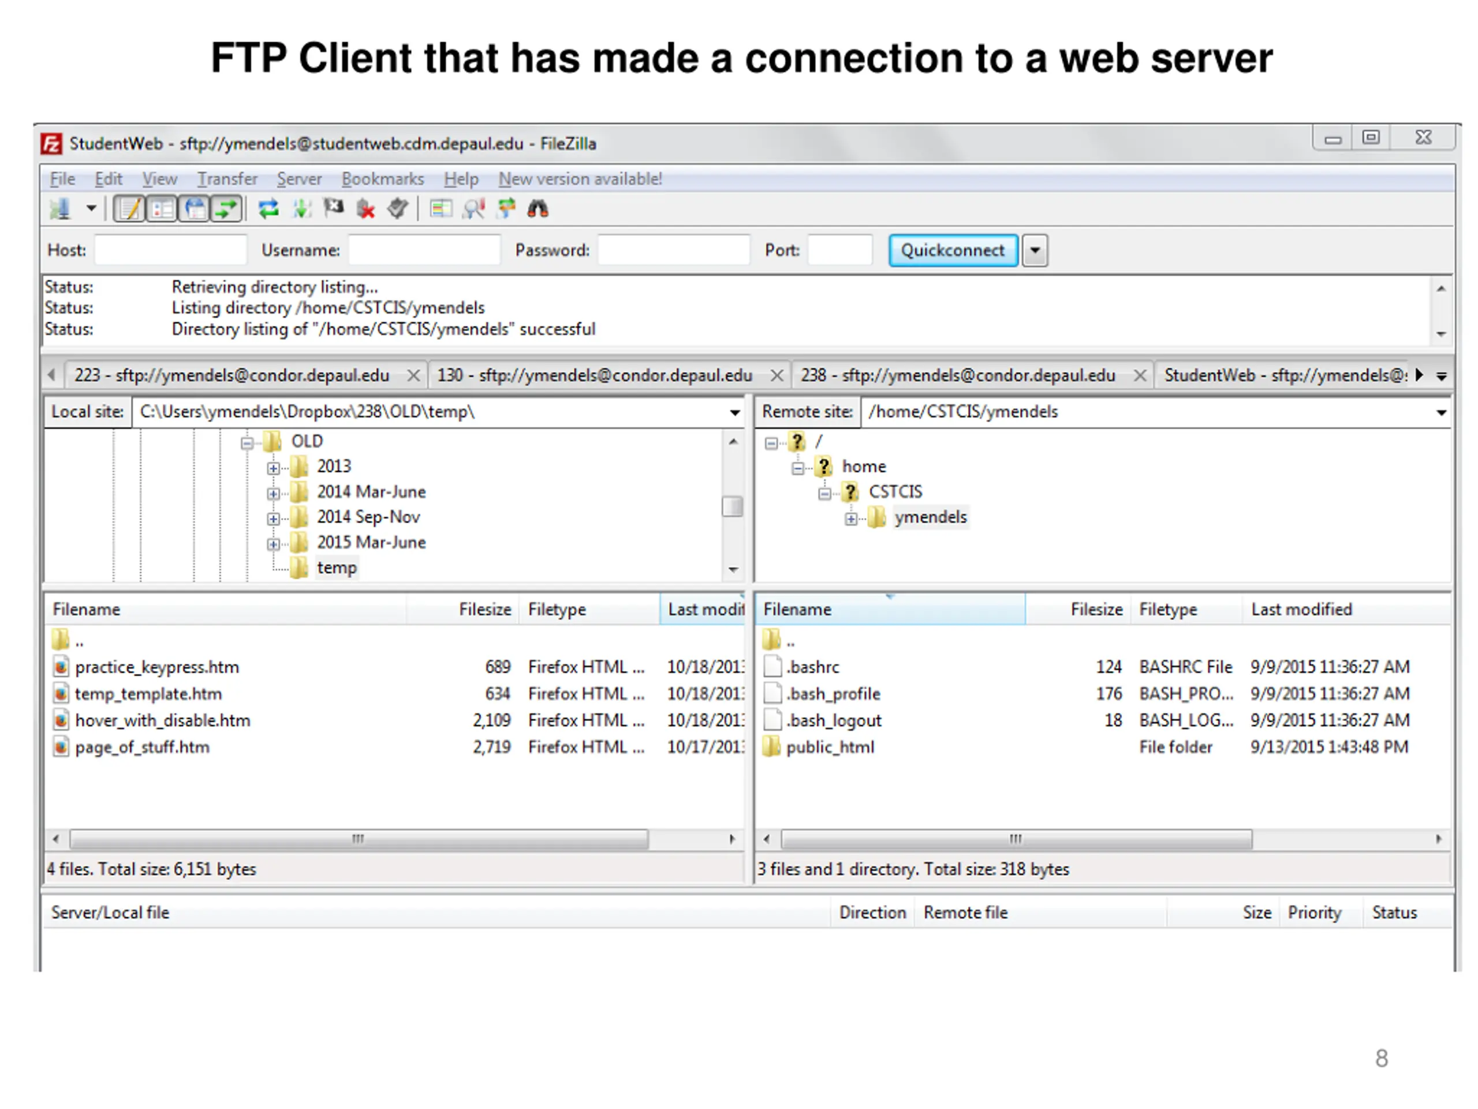Viewport: 1478px width, 1109px height.
Task: Open the Server menu
Action: [299, 179]
